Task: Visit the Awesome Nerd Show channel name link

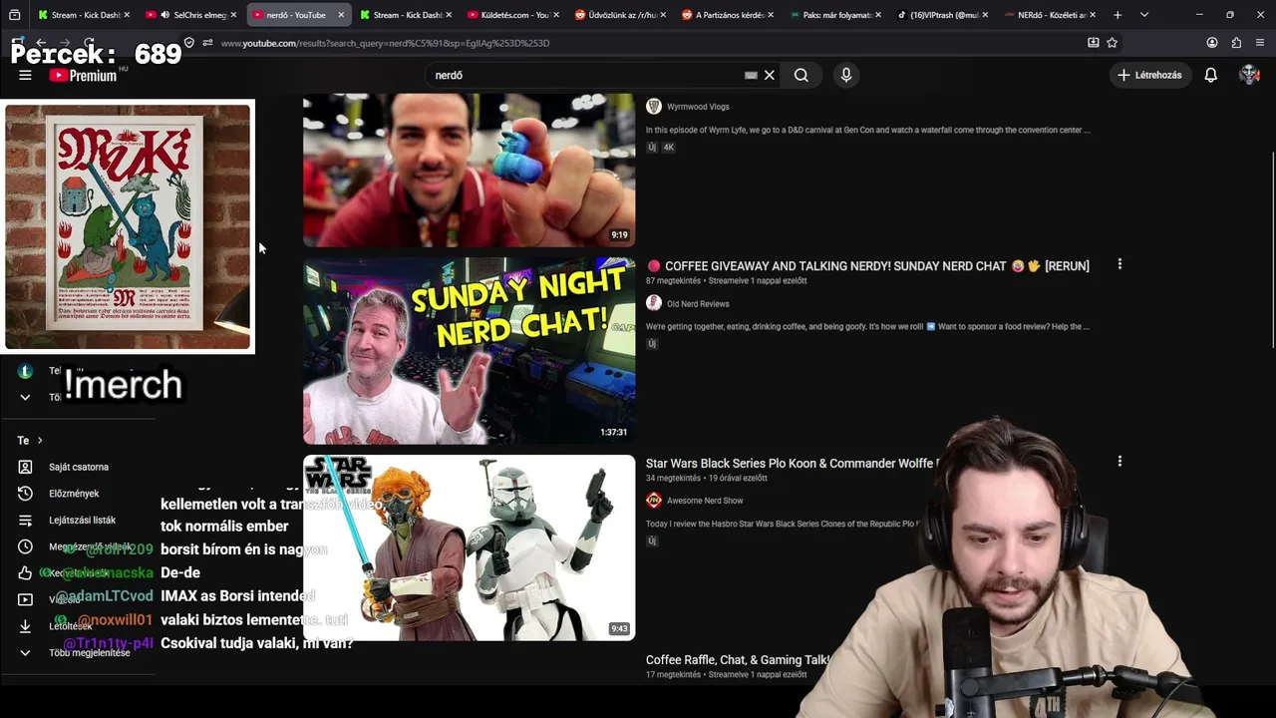Action: click(x=705, y=501)
